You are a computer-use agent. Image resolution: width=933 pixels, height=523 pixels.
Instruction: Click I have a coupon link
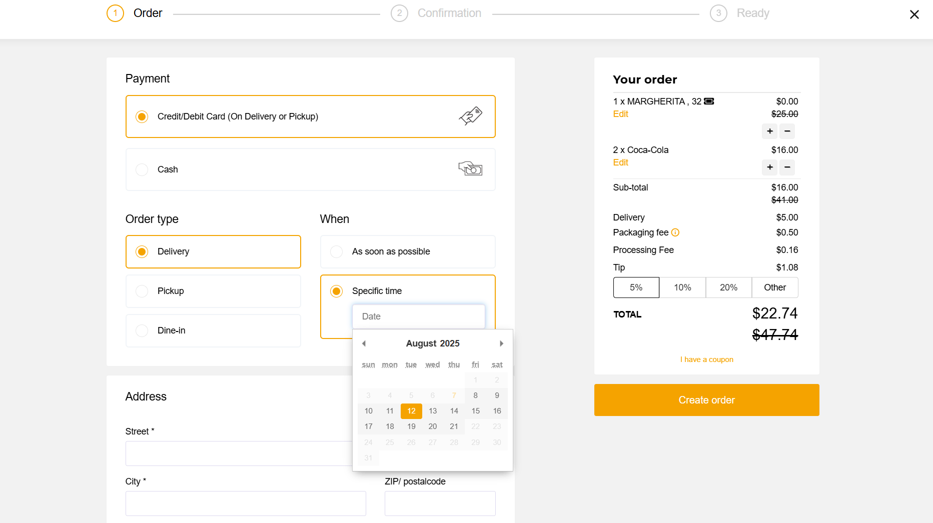[706, 359]
